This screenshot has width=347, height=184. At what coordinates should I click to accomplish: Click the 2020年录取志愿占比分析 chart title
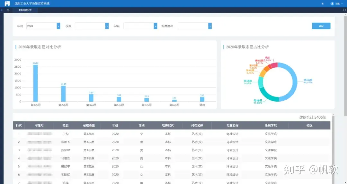point(247,47)
